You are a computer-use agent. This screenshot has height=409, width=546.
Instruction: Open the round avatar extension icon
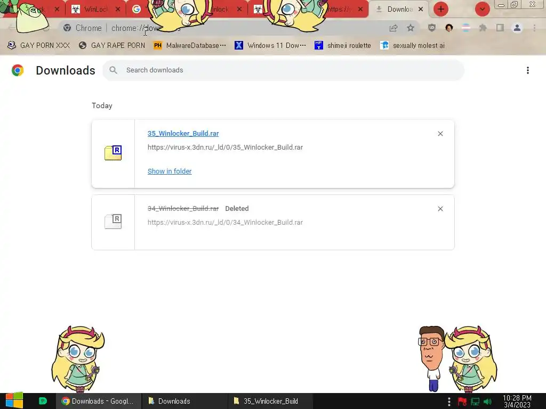click(x=449, y=28)
